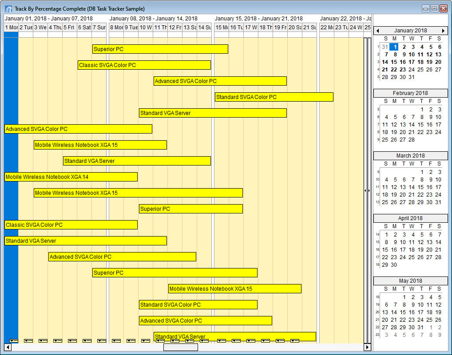Select Classic SVGA Color PC bar starting January 6
452x355 pixels.
point(144,65)
